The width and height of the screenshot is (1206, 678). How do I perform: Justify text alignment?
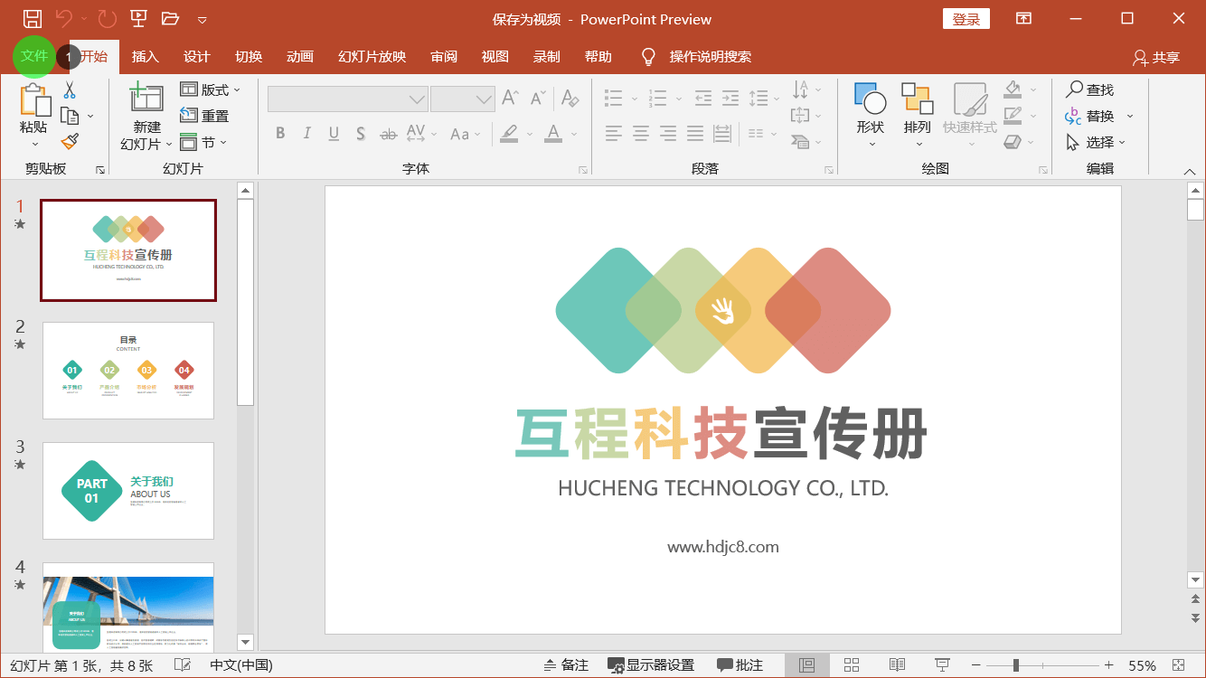click(x=695, y=134)
